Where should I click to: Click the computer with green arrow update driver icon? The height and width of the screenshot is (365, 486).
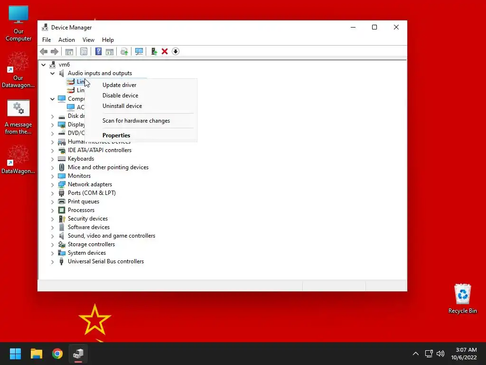point(154,51)
